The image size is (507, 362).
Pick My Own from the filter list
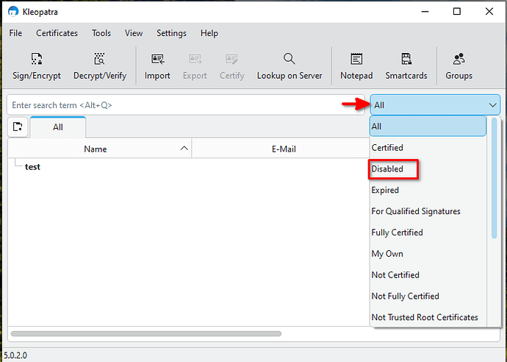click(387, 254)
